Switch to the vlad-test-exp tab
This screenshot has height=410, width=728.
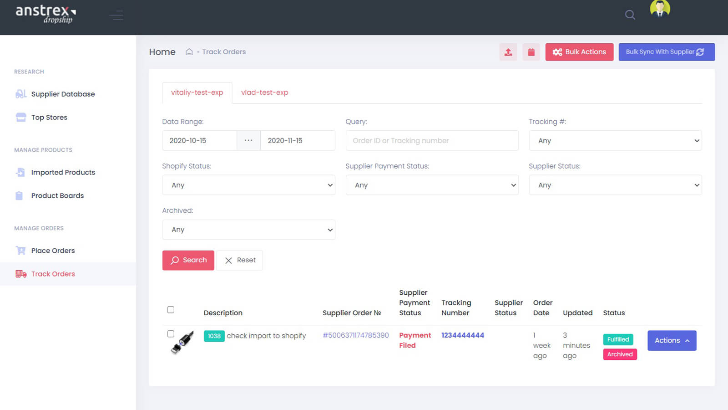(x=265, y=92)
